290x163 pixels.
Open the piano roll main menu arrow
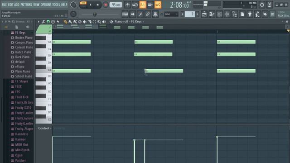pos(39,22)
